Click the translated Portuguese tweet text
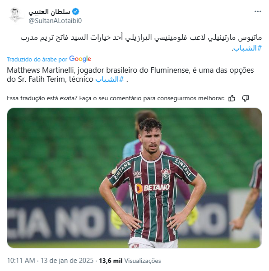This screenshot has height=271, width=269. pyautogui.click(x=130, y=75)
